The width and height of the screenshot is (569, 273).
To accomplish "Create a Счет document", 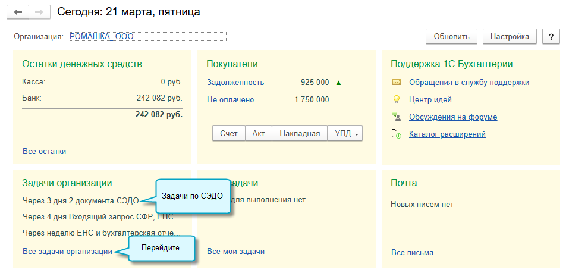I will 229,134.
